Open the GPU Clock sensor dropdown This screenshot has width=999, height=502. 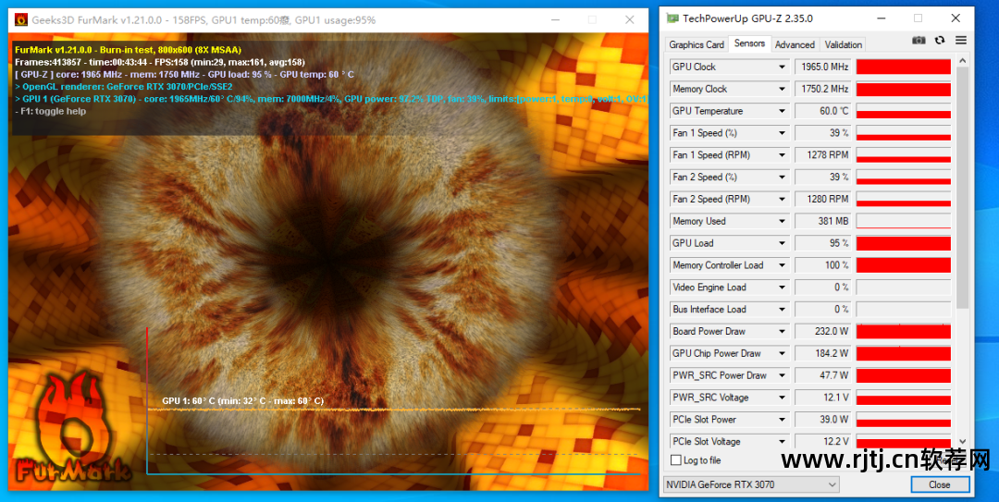click(x=782, y=67)
